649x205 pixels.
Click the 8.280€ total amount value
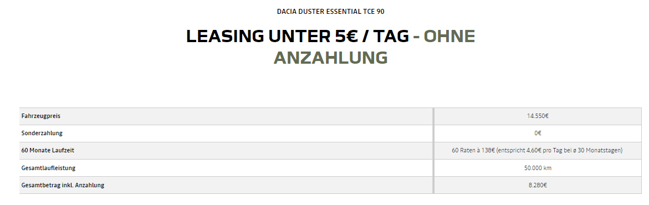[x=538, y=185]
